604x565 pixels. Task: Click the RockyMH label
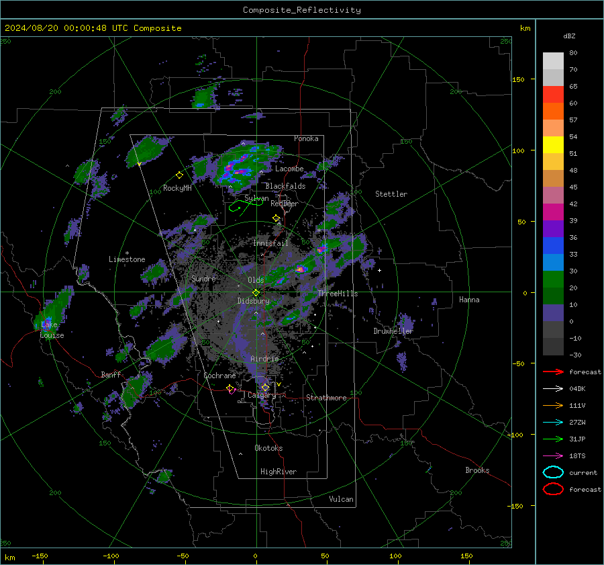(x=177, y=188)
